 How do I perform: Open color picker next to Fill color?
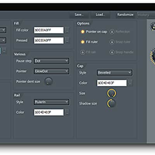67,30
